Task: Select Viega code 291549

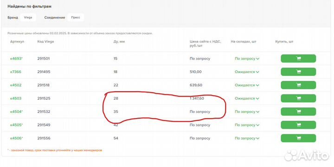Action: 44,125
